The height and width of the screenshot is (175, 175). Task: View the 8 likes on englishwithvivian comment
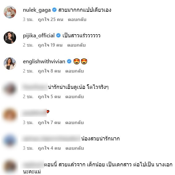49,71
